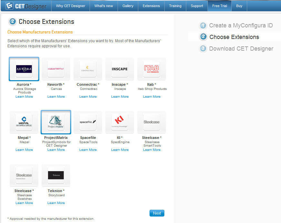
Task: Select the Spacefile extension logo
Action: click(88, 122)
